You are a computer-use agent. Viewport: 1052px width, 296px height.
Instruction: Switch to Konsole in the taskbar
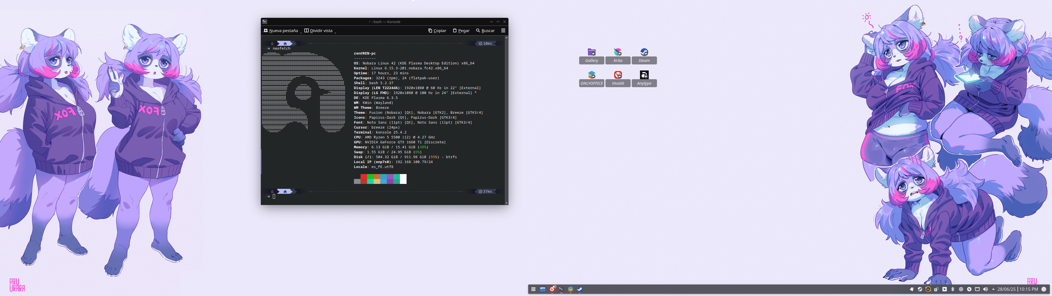click(561, 289)
